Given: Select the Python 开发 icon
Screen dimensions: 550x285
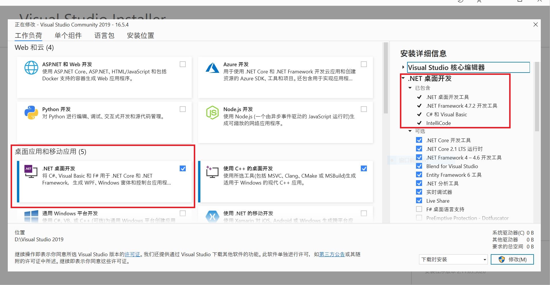Looking at the screenshot, I should click(31, 113).
